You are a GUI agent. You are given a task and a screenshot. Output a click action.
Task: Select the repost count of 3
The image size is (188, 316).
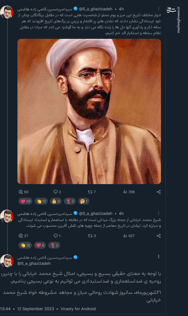(x=90, y=236)
